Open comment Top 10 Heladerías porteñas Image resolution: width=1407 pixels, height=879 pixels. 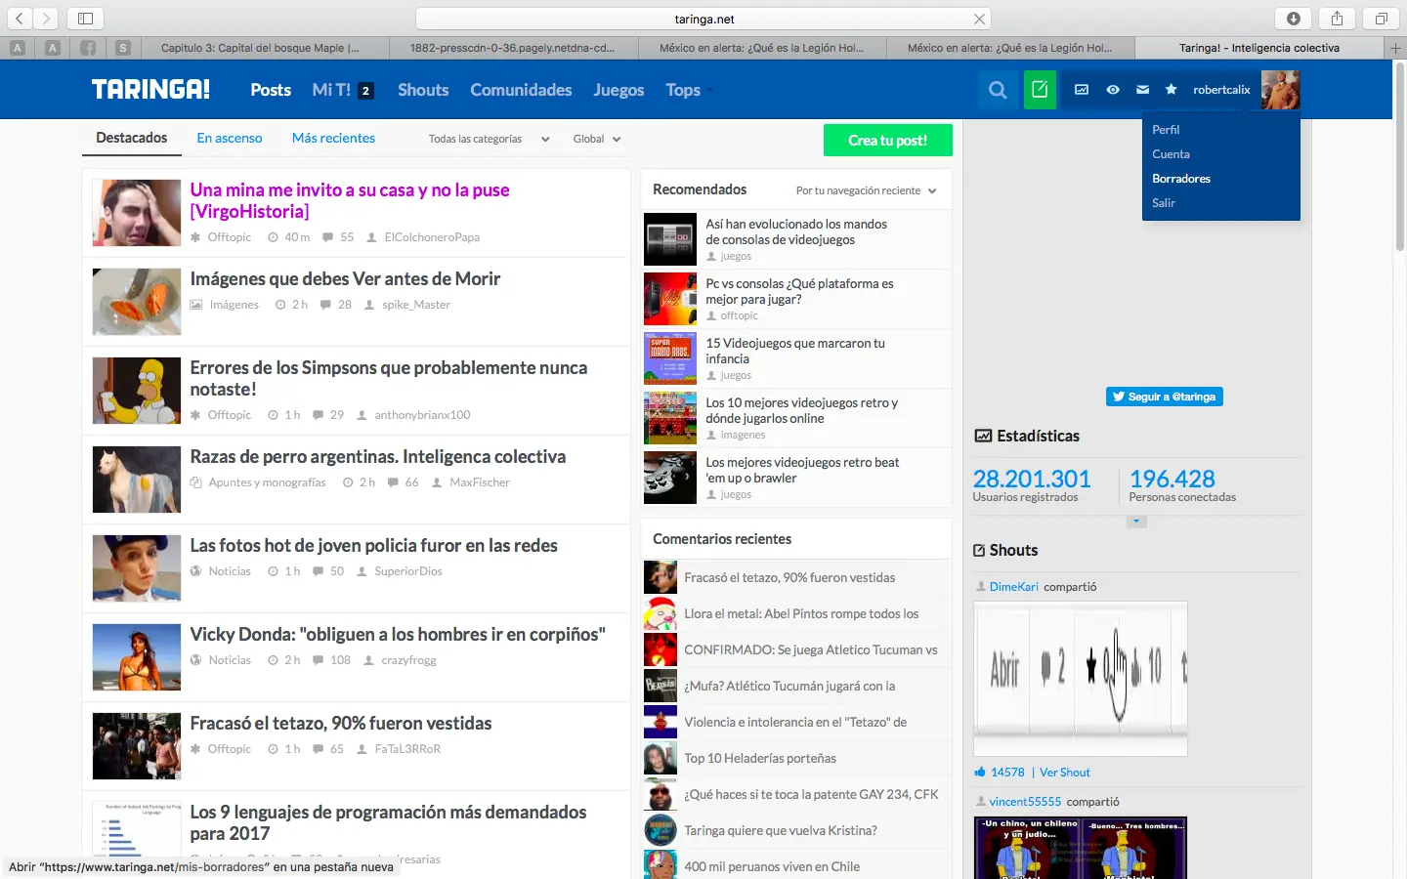[x=760, y=758]
